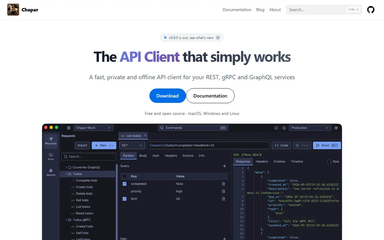The width and height of the screenshot is (384, 240).
Task: Switch to the Auth tab
Action: click(x=156, y=156)
